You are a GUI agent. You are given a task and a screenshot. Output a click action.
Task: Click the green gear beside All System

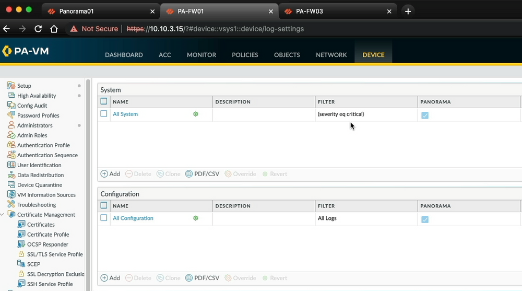196,114
